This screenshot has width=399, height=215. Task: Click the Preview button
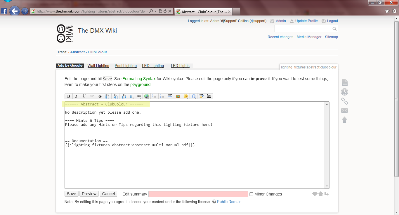(x=89, y=194)
